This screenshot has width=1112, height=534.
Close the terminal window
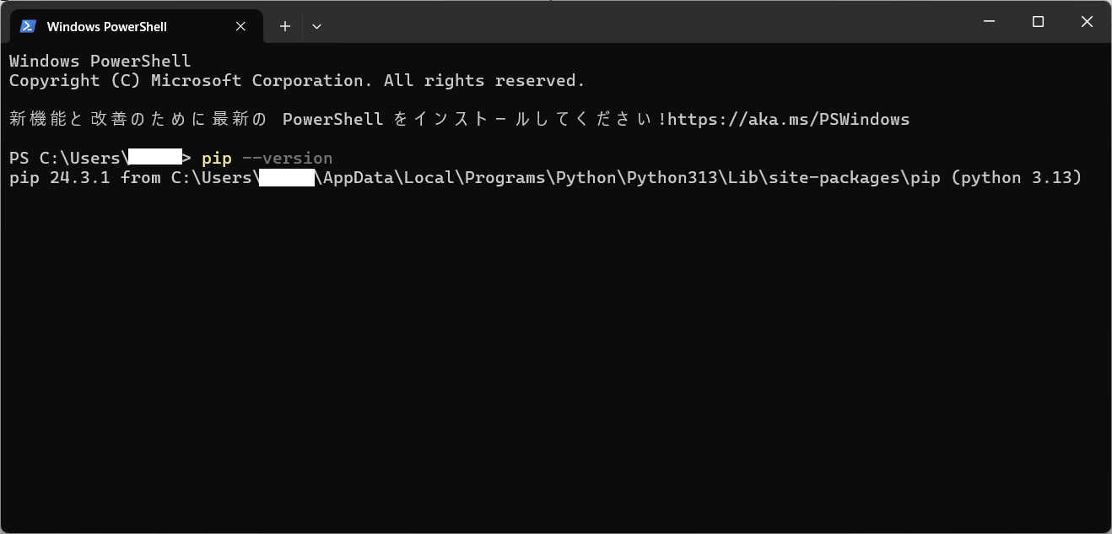tap(1087, 21)
